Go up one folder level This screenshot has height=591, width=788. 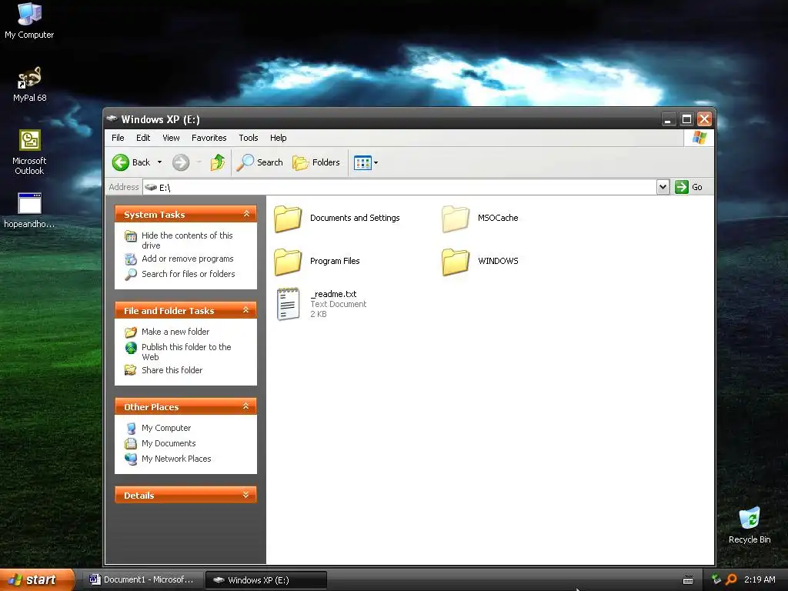pos(218,162)
